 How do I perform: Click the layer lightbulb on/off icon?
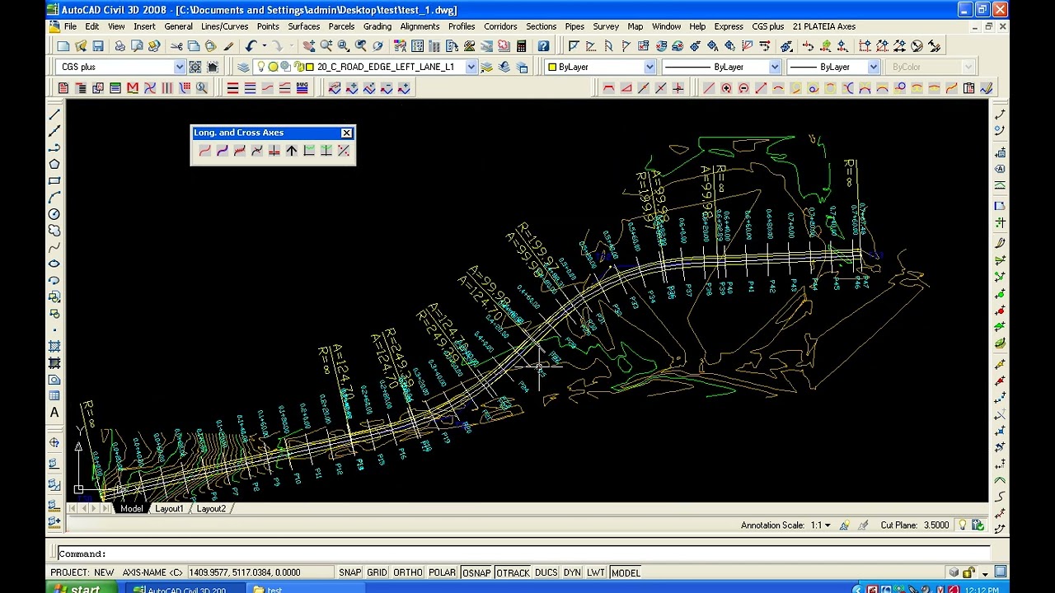[260, 67]
